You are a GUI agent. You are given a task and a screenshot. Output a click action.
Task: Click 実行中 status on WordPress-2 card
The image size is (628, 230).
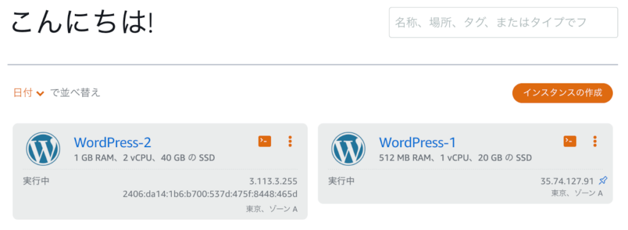click(x=36, y=181)
